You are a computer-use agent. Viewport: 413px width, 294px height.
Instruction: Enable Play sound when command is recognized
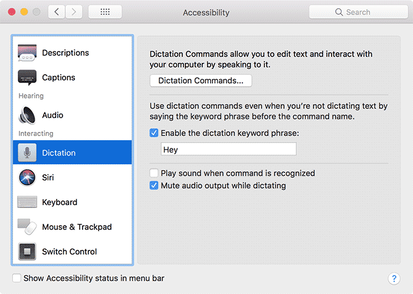click(154, 173)
